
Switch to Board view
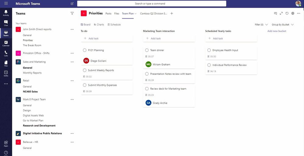point(86,25)
